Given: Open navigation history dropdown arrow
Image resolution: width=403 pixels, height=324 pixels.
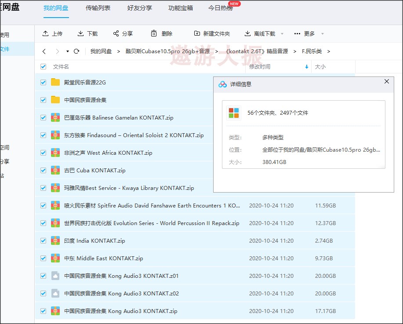Looking at the screenshot, I should click(x=67, y=51).
